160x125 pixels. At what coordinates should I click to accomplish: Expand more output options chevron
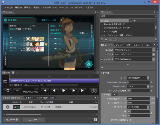tap(128, 64)
